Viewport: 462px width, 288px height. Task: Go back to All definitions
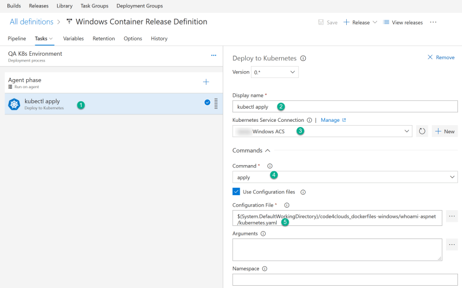click(31, 22)
